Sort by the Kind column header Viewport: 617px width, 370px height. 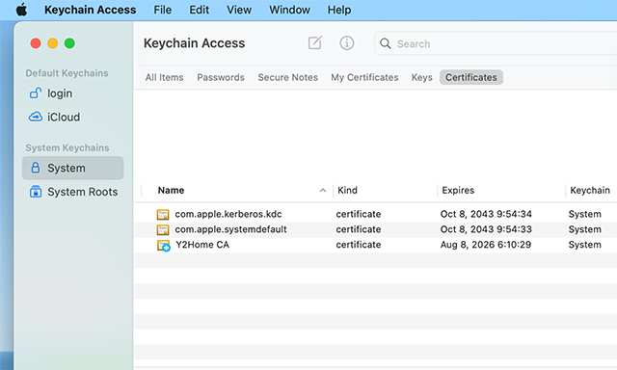(347, 191)
